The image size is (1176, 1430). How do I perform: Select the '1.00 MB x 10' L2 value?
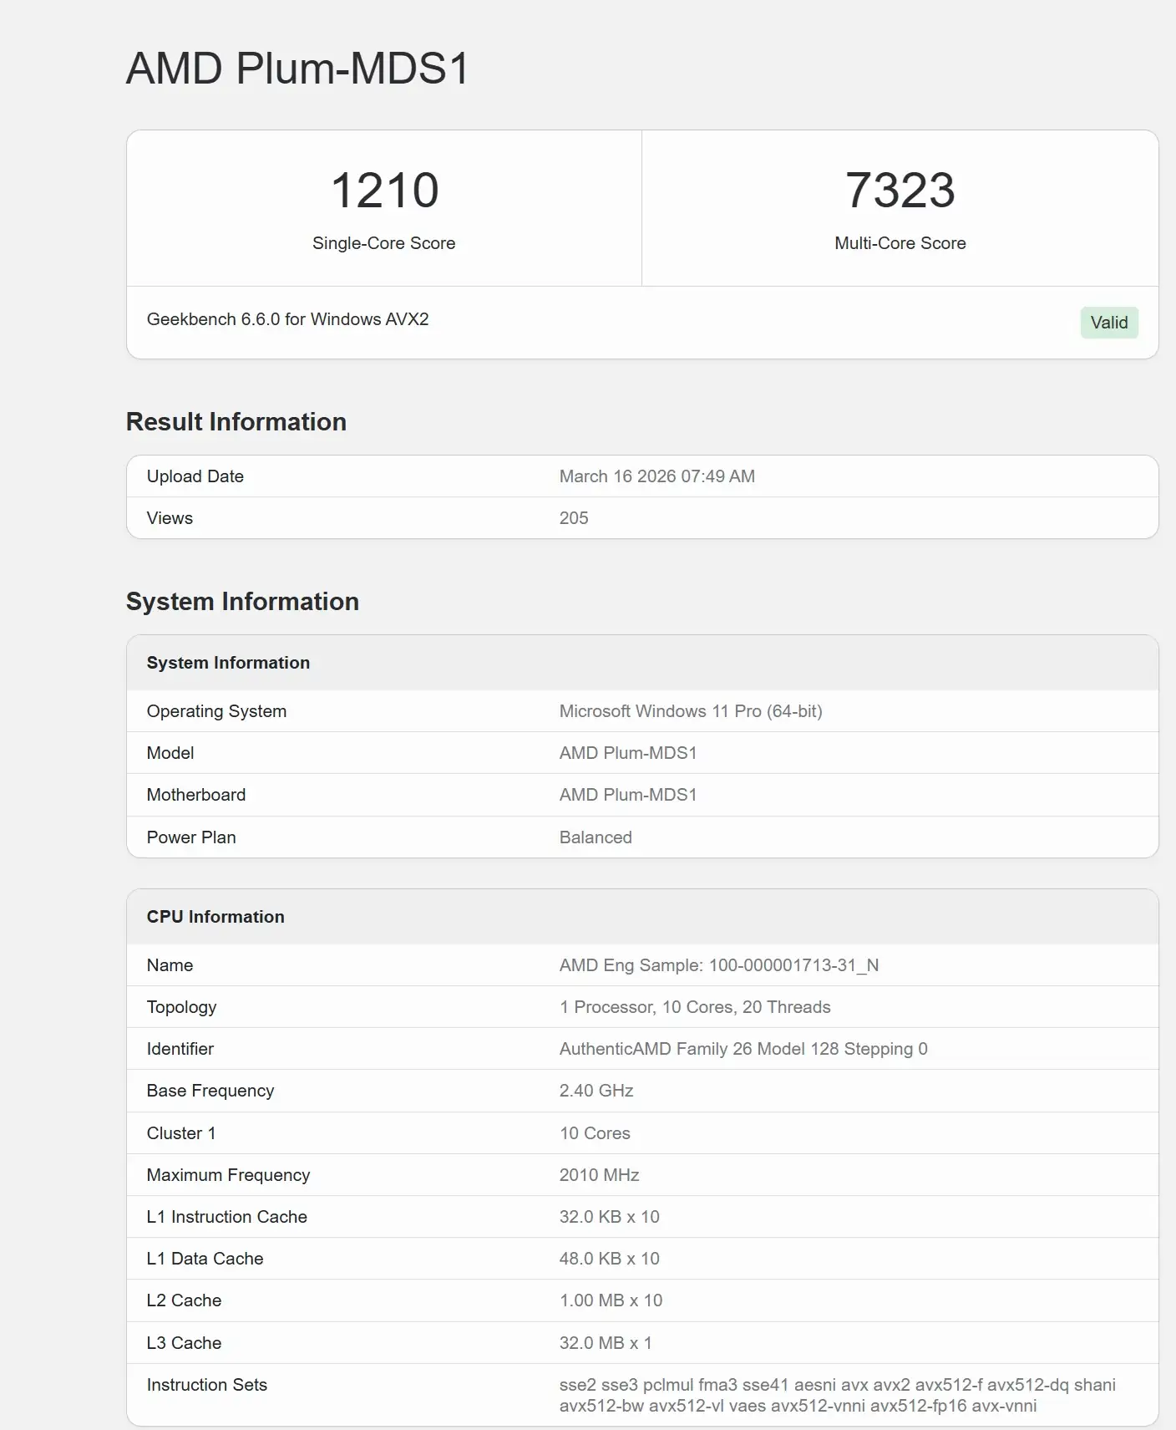[611, 1300]
